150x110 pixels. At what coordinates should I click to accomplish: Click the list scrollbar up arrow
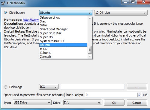[90, 18]
